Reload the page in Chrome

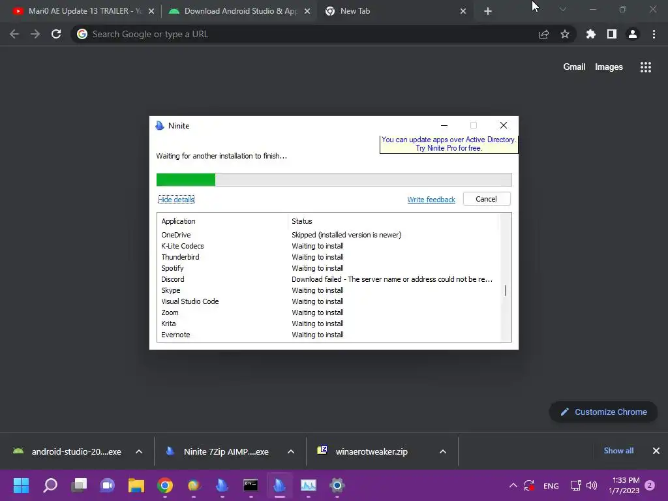pos(56,34)
